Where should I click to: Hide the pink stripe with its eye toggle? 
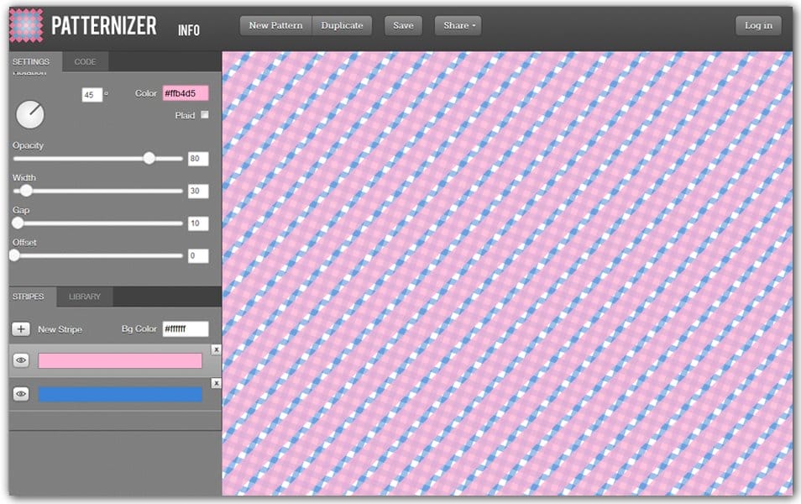click(x=20, y=360)
